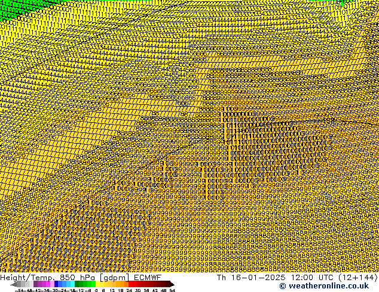
Task: Click the left arrow end of color scale
Action: click(x=14, y=284)
